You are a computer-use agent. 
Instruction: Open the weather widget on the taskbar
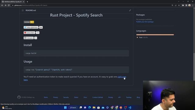tap(7, 108)
